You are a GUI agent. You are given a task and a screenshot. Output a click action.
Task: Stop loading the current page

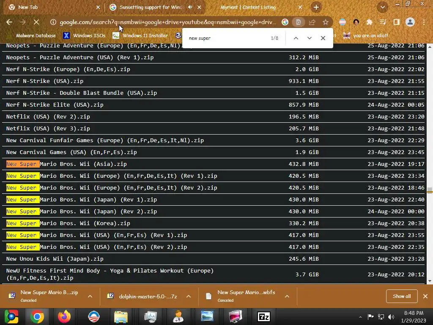click(x=36, y=22)
